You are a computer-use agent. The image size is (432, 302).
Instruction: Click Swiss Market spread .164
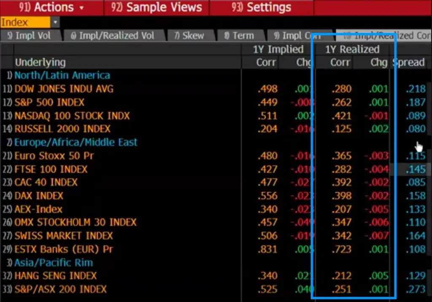click(416, 236)
